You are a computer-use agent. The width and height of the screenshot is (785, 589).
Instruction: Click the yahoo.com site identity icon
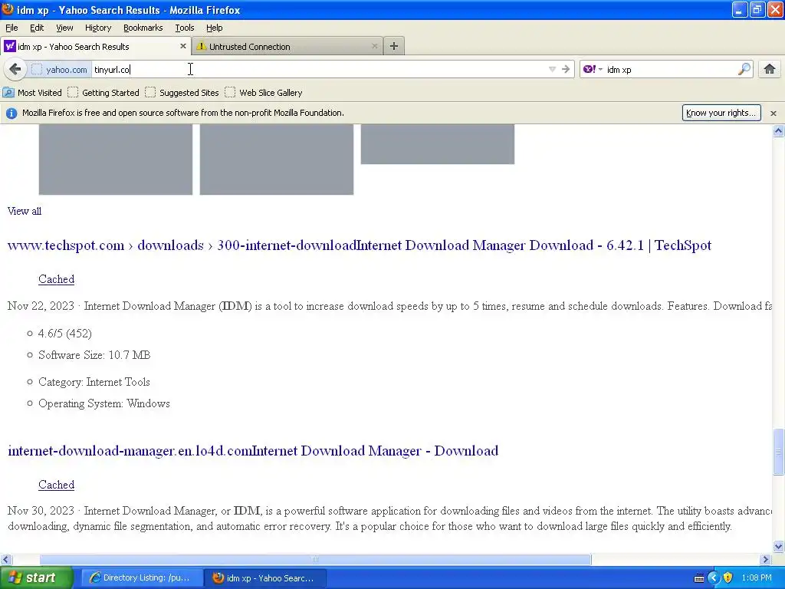pyautogui.click(x=37, y=69)
